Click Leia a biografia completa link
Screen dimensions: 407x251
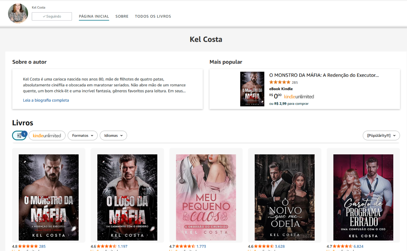tap(46, 100)
